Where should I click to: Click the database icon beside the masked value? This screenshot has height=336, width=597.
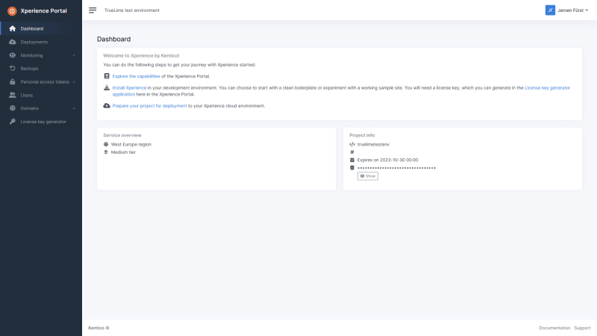(352, 167)
